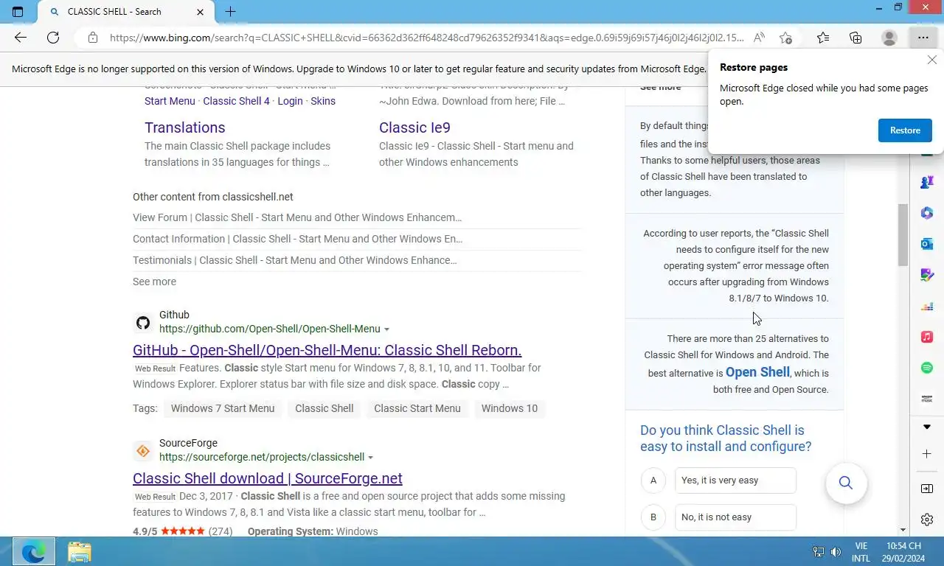Open 'Classic Shell download | SourceForge.net' title

point(268,478)
